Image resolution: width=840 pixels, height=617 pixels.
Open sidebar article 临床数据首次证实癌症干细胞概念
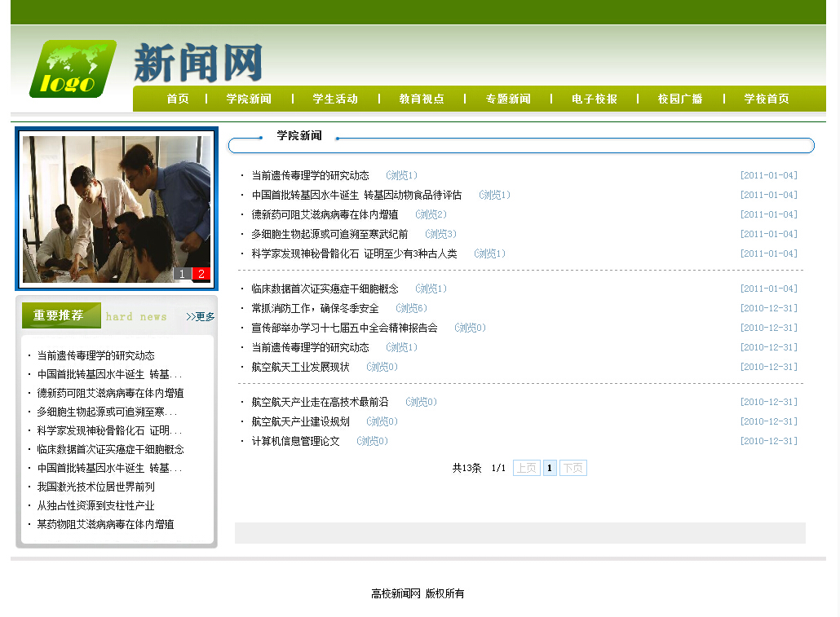point(110,449)
